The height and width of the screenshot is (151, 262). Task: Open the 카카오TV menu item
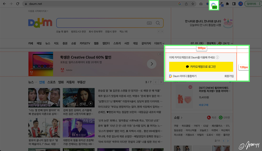coord(85,43)
